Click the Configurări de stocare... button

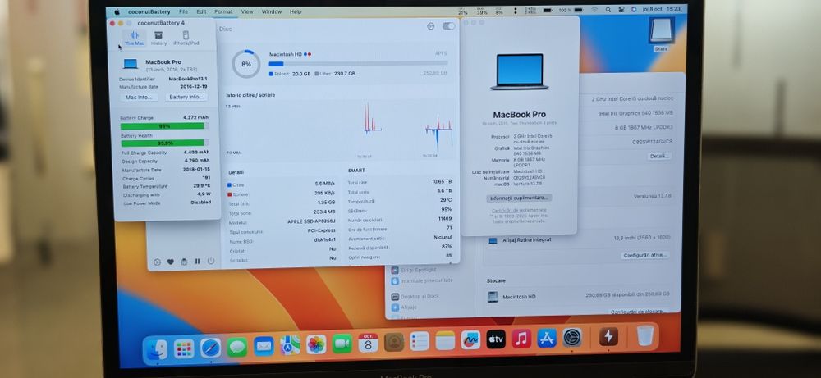click(x=638, y=312)
